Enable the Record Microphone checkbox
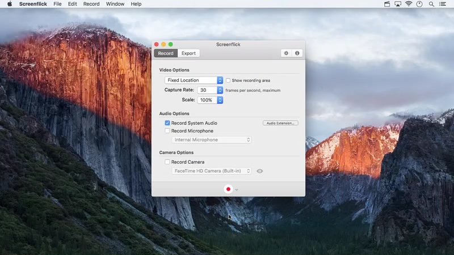Image resolution: width=454 pixels, height=255 pixels. 167,131
